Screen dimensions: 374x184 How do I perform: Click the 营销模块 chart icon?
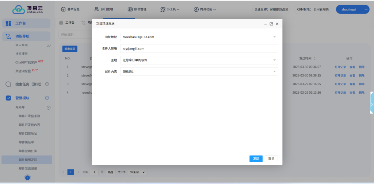[x=9, y=98]
